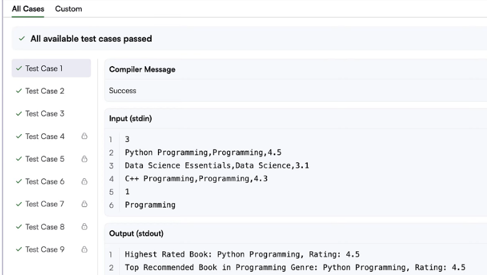Click the Test Case 7 label text

coord(44,205)
